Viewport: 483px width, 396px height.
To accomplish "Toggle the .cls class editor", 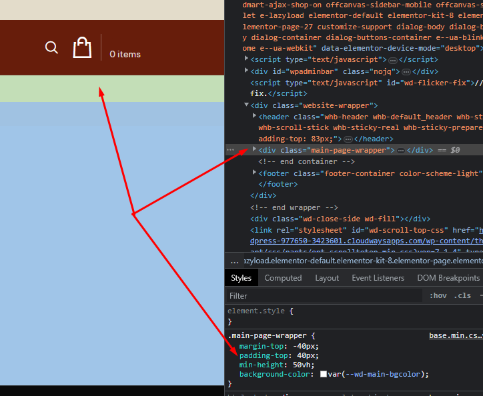I will [x=462, y=295].
